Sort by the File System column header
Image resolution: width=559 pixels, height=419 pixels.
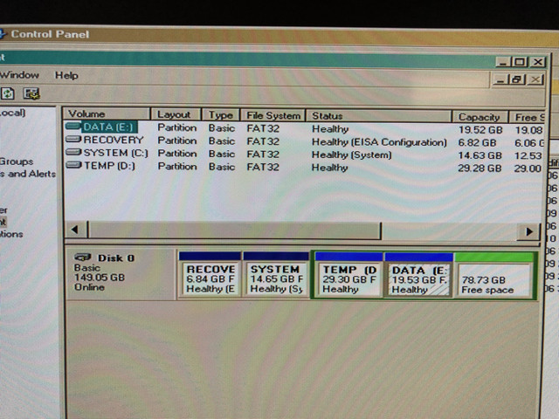(273, 115)
